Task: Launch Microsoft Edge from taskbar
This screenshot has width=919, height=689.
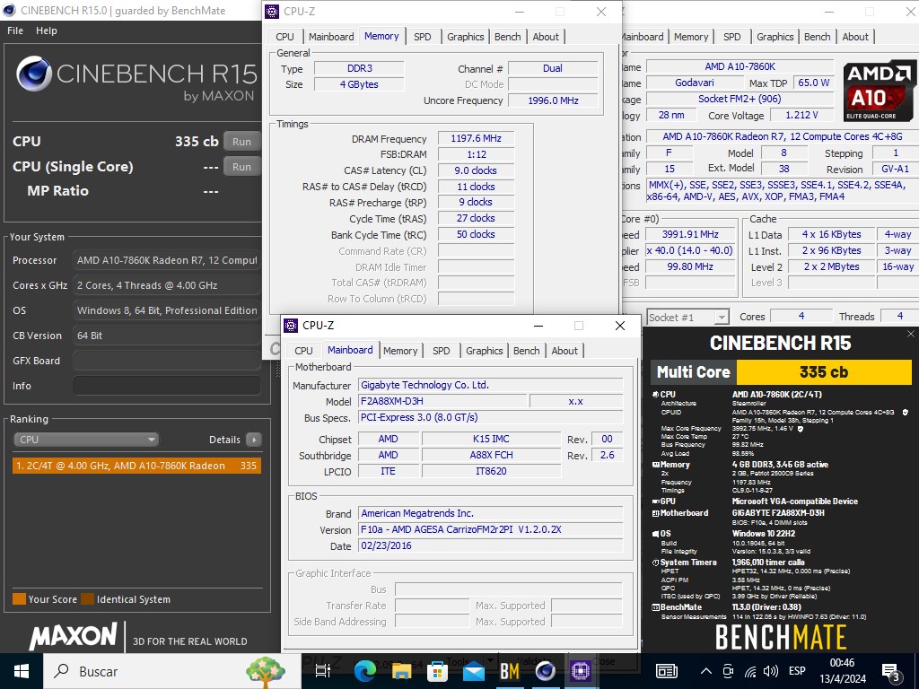Action: coord(364,671)
